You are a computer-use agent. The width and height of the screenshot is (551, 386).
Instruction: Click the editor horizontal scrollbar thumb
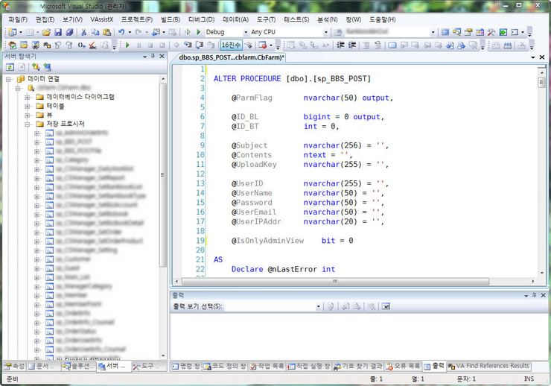[335, 281]
